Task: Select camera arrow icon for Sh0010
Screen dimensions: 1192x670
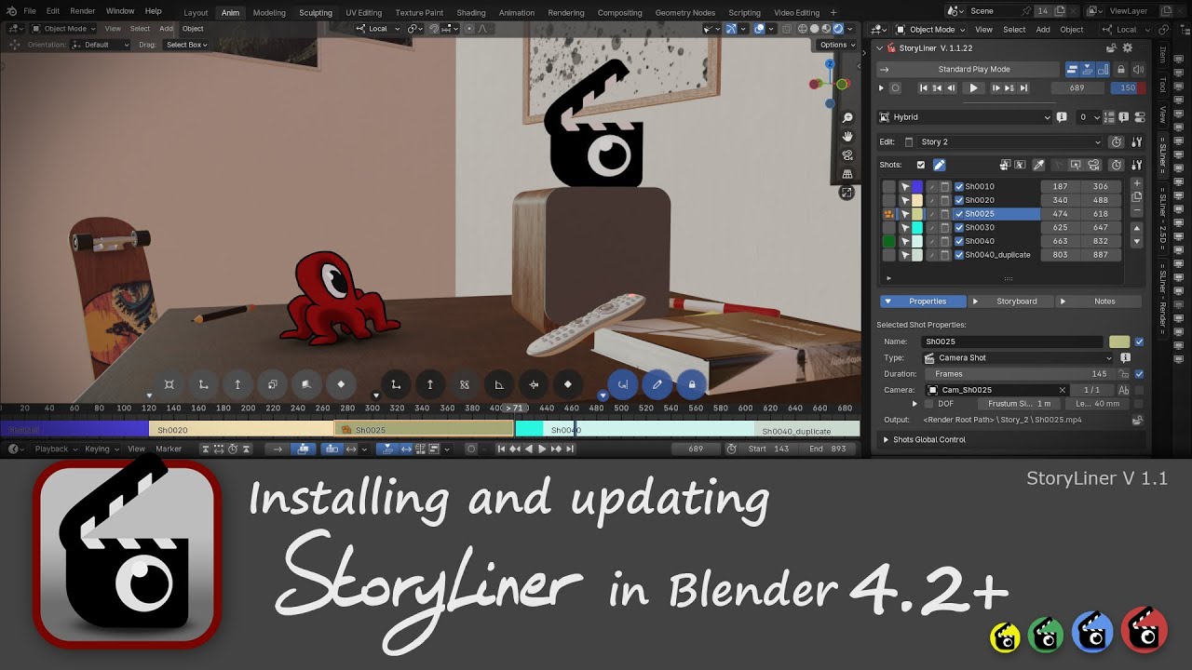Action: (905, 186)
